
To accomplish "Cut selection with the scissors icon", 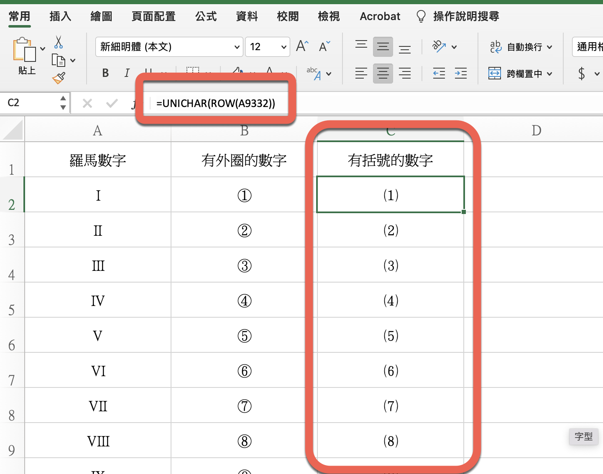I will click(59, 42).
